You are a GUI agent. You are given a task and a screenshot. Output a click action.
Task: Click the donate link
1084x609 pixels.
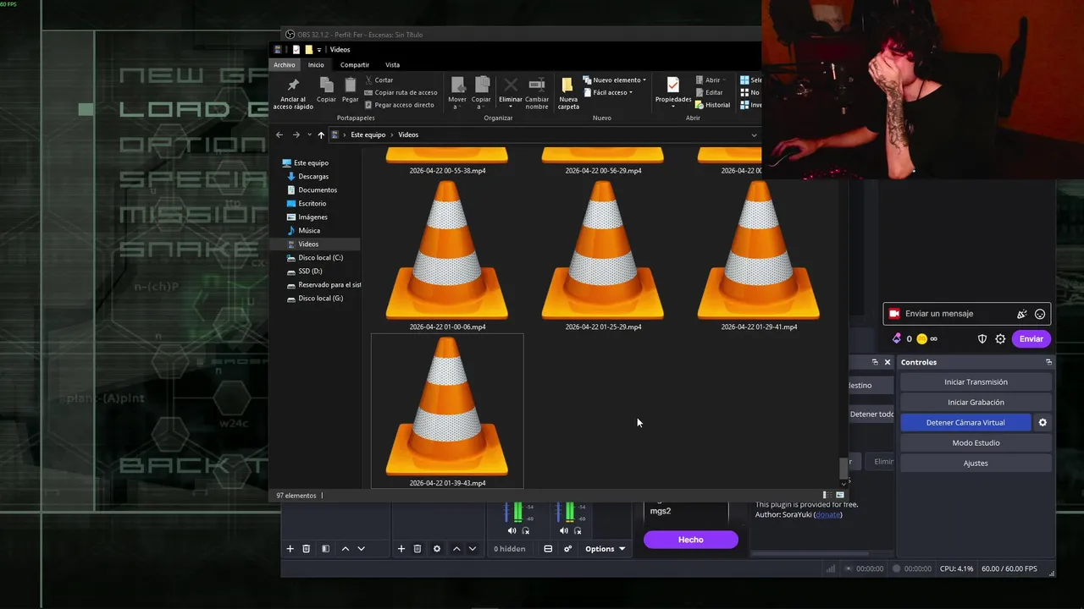coord(827,514)
